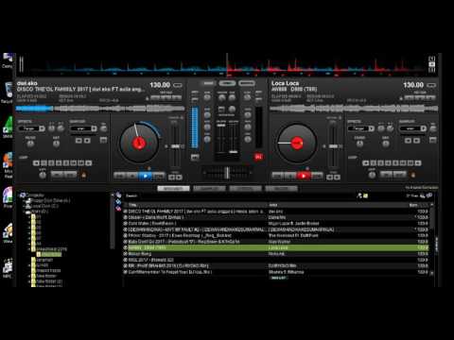Click the bottom red browser side icon
The image size is (454, 340).
[x=118, y=208]
